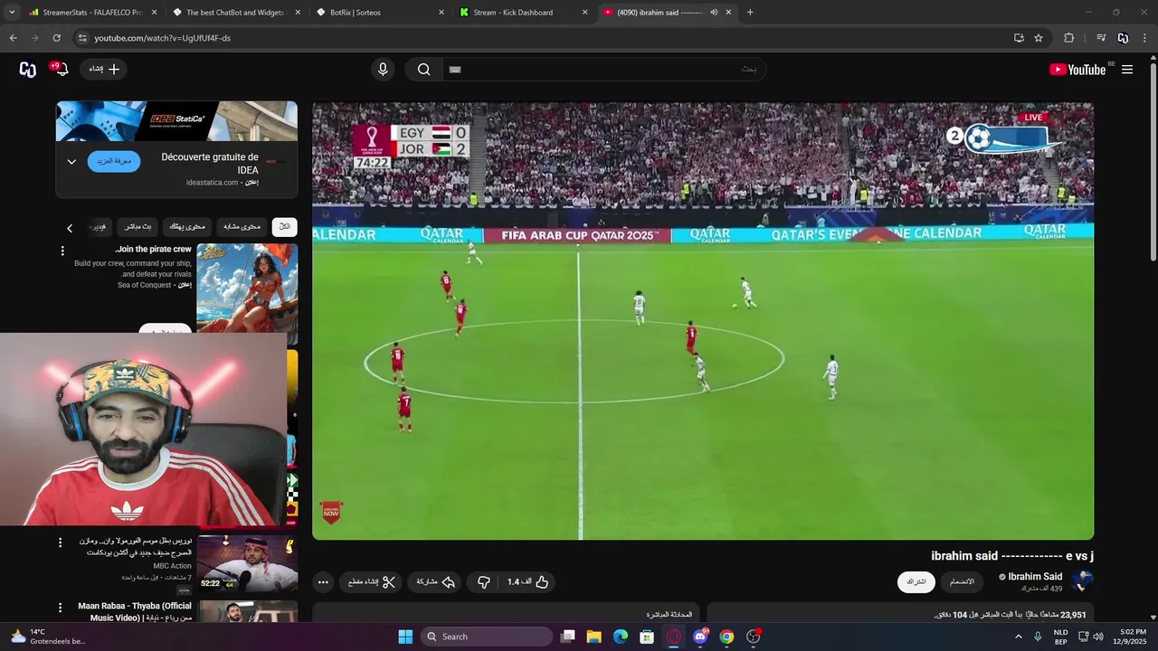Open options menu for MBC Action video
This screenshot has width=1158, height=651.
point(61,542)
